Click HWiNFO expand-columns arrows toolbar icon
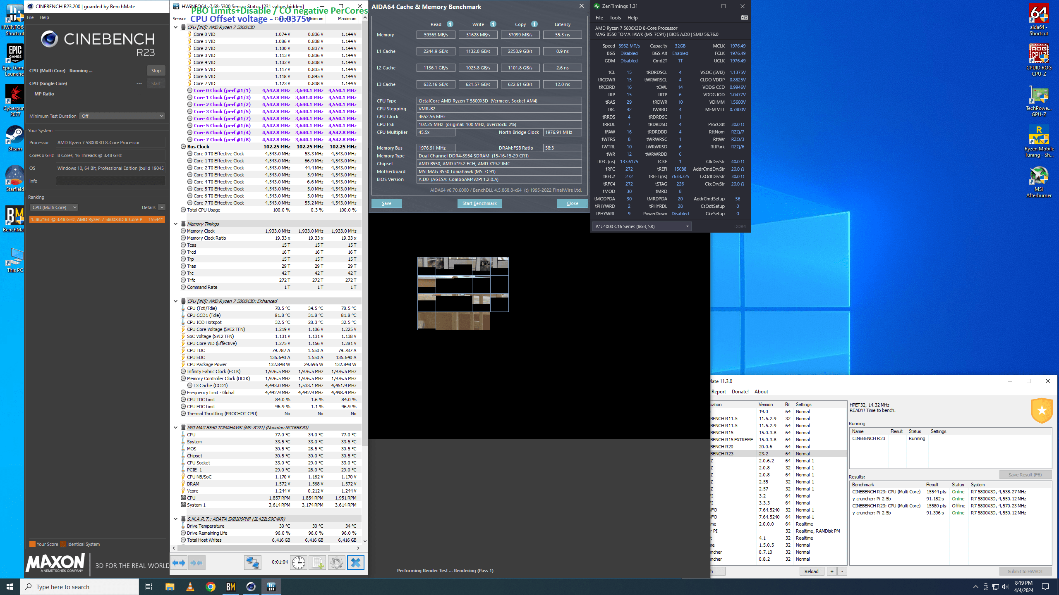The image size is (1059, 595). [179, 563]
